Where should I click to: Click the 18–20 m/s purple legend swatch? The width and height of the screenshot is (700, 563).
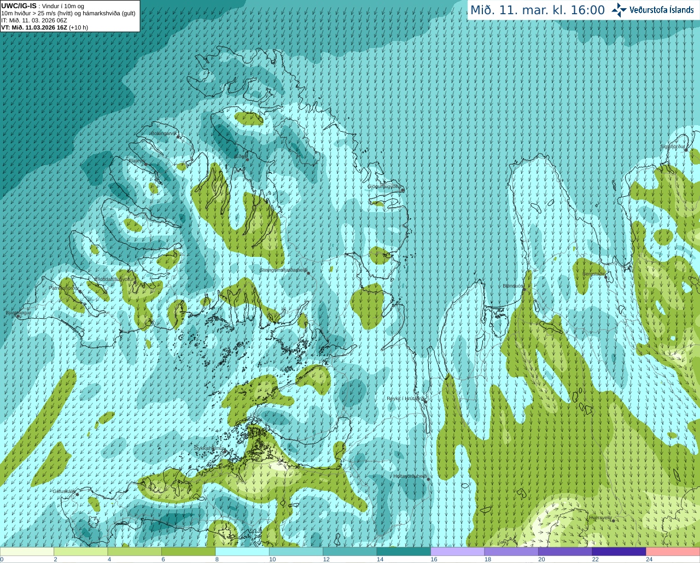[511, 552]
